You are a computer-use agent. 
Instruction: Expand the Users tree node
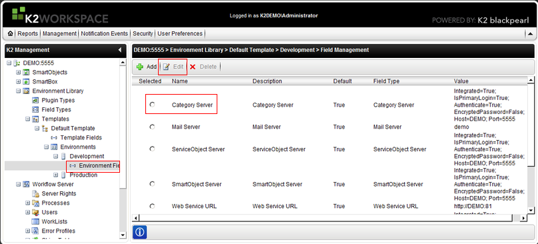pyautogui.click(x=27, y=213)
